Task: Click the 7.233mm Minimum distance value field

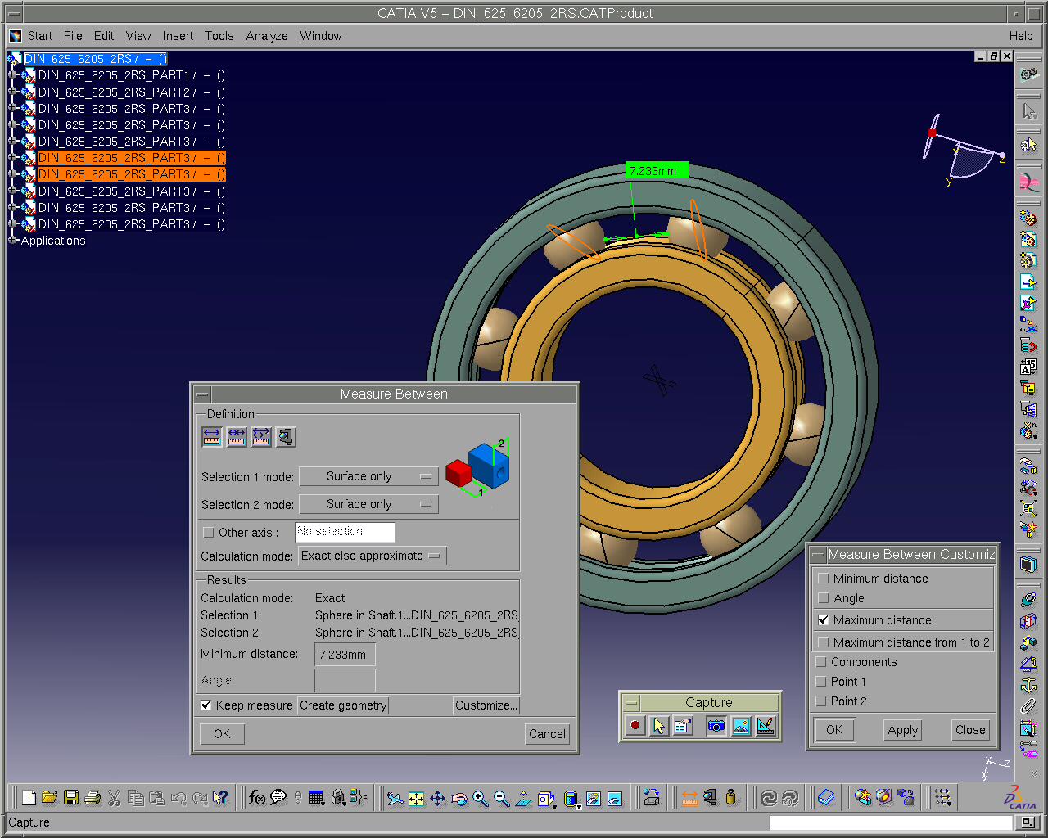Action: 345,655
